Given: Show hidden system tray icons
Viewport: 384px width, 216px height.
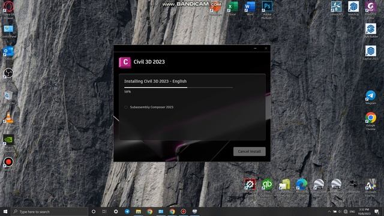Looking at the screenshot, I should pos(329,212).
